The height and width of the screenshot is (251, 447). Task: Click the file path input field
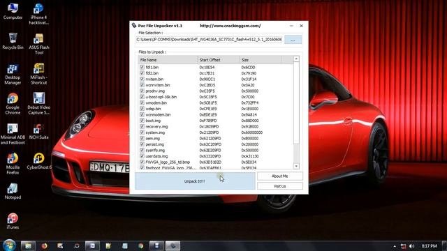click(x=209, y=40)
